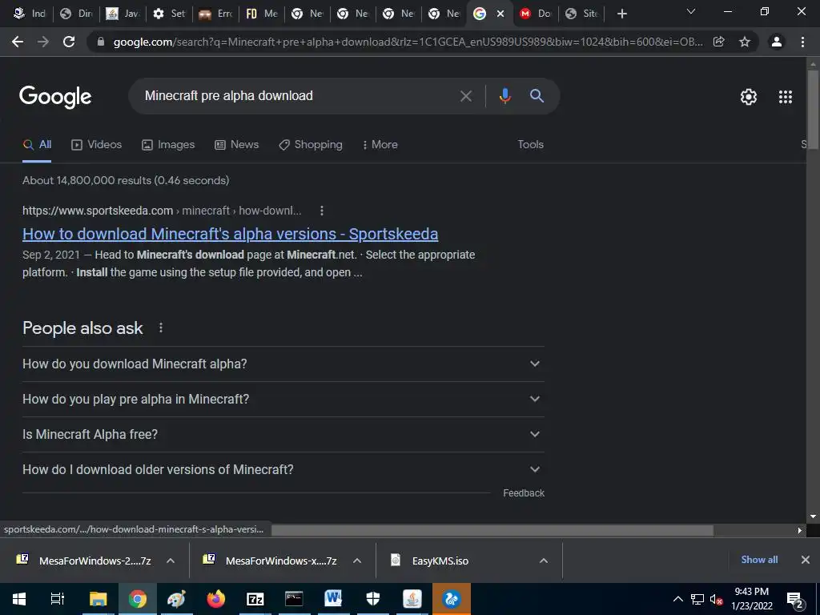Clear search box with X icon
This screenshot has width=820, height=615.
coord(465,96)
